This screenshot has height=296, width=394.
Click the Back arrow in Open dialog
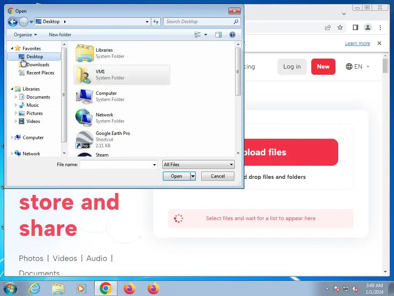(13, 22)
